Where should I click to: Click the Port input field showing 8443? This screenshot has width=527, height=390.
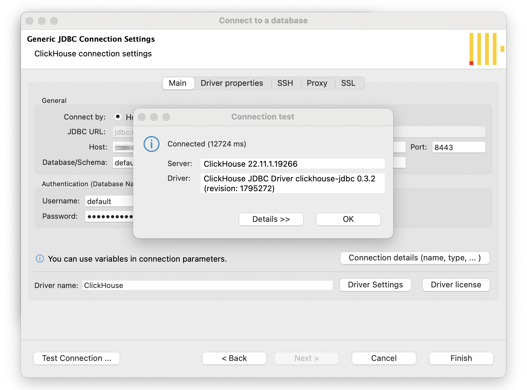click(458, 147)
